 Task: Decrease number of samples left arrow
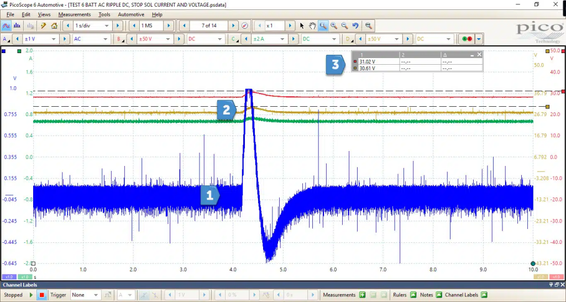point(134,25)
